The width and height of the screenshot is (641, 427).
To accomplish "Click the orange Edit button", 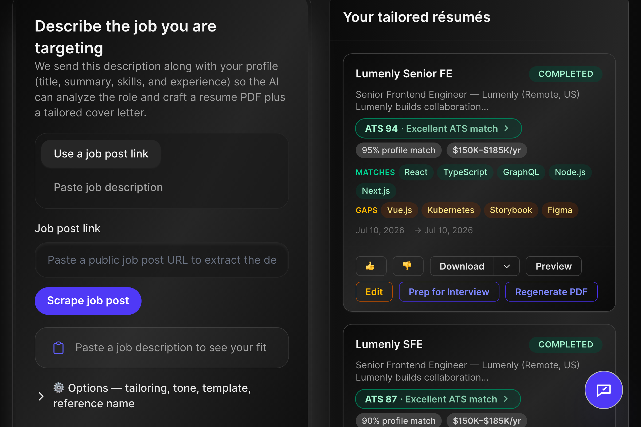I will tap(374, 292).
